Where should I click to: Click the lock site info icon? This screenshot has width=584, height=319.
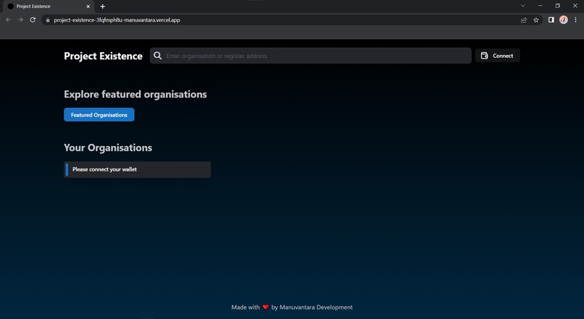pyautogui.click(x=48, y=20)
